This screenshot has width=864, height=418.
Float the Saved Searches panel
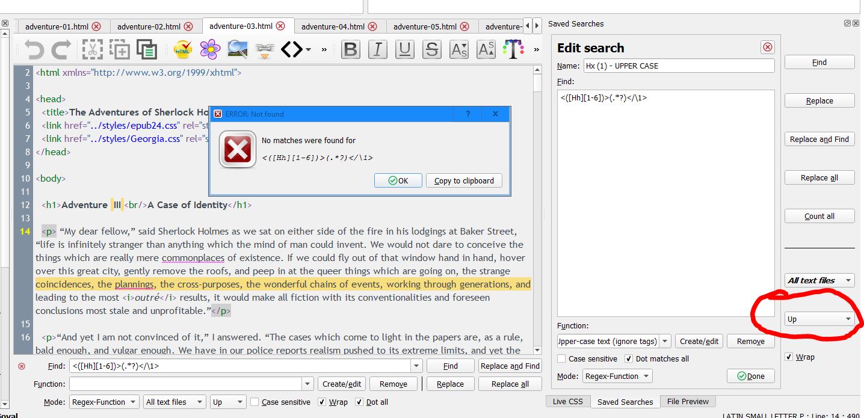pyautogui.click(x=847, y=23)
